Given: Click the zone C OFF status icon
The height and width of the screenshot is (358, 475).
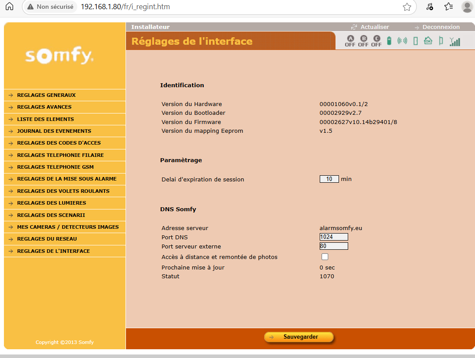Looking at the screenshot, I should point(376,41).
